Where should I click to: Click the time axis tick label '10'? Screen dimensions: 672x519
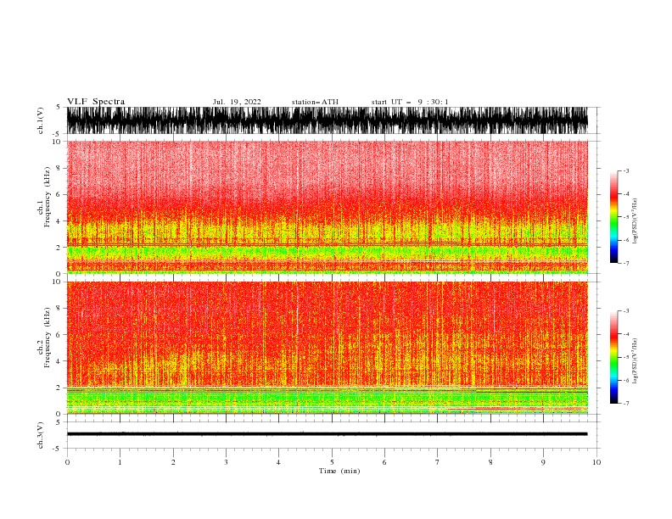[596, 462]
